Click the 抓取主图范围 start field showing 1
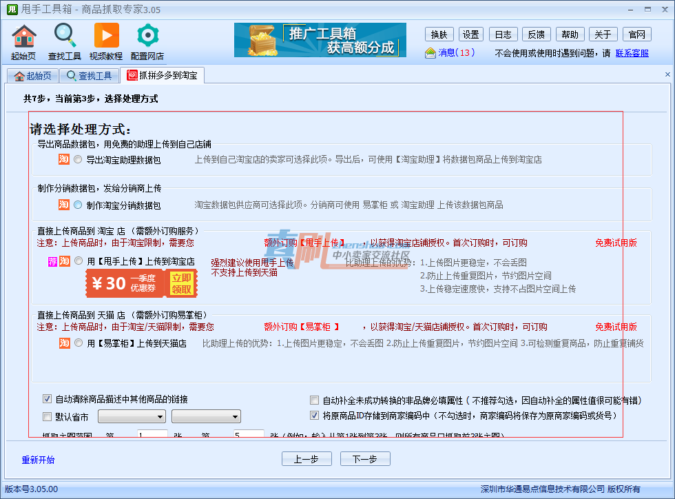675x499 pixels. pyautogui.click(x=152, y=434)
